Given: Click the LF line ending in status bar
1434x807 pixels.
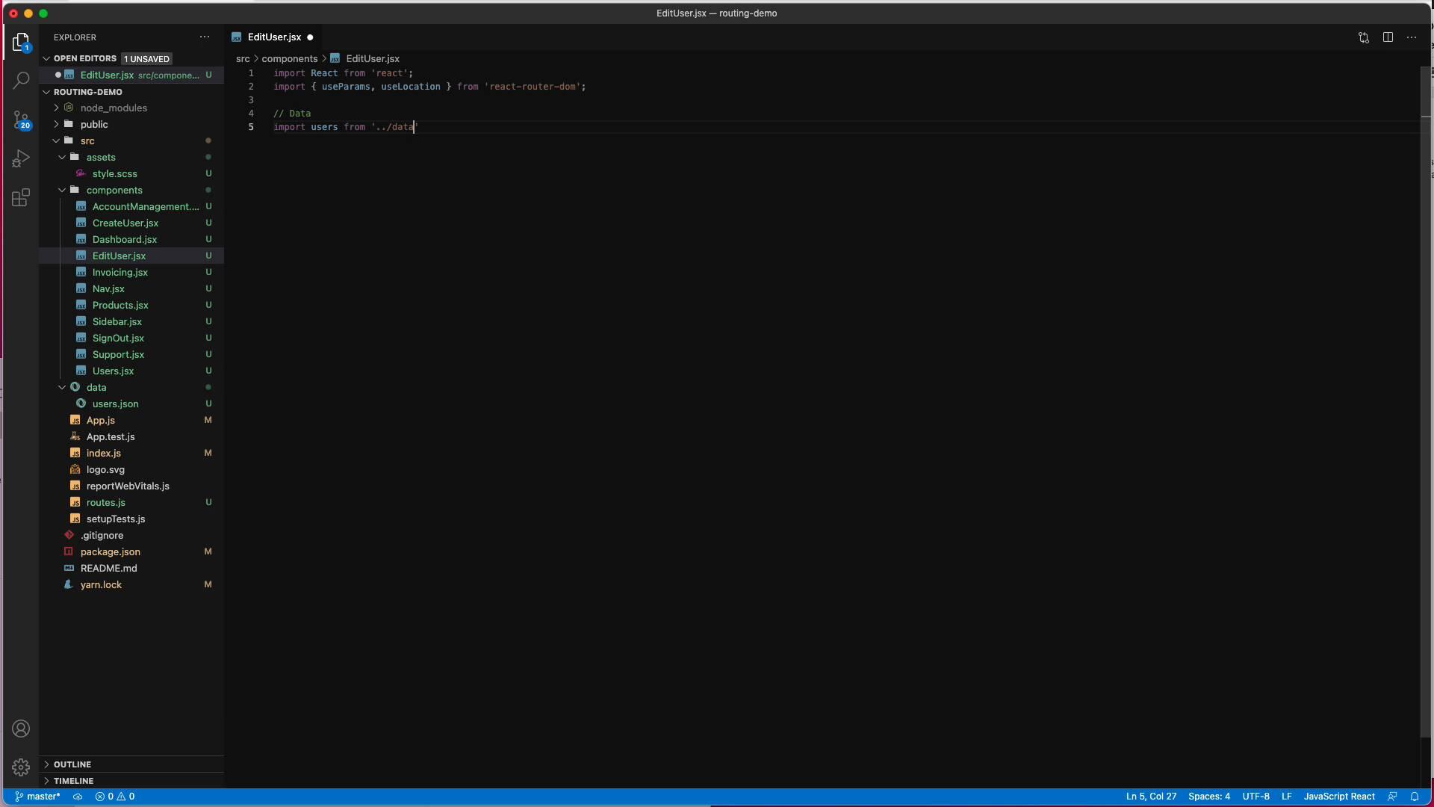Looking at the screenshot, I should (x=1288, y=796).
